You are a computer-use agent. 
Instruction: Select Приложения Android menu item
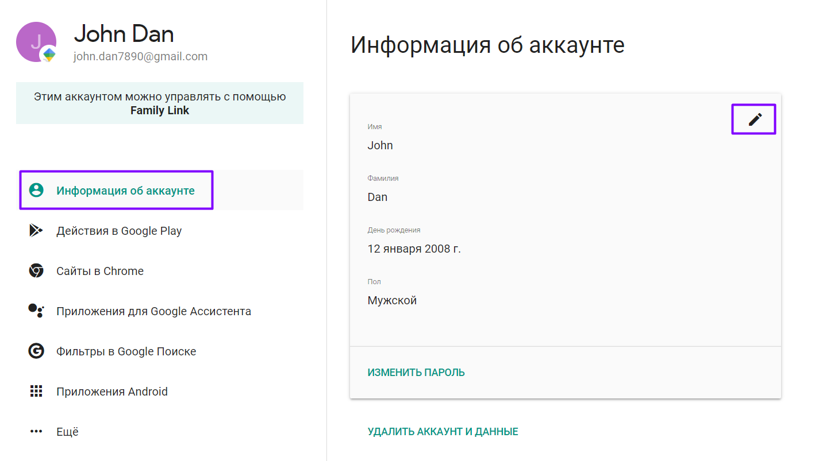pyautogui.click(x=160, y=392)
